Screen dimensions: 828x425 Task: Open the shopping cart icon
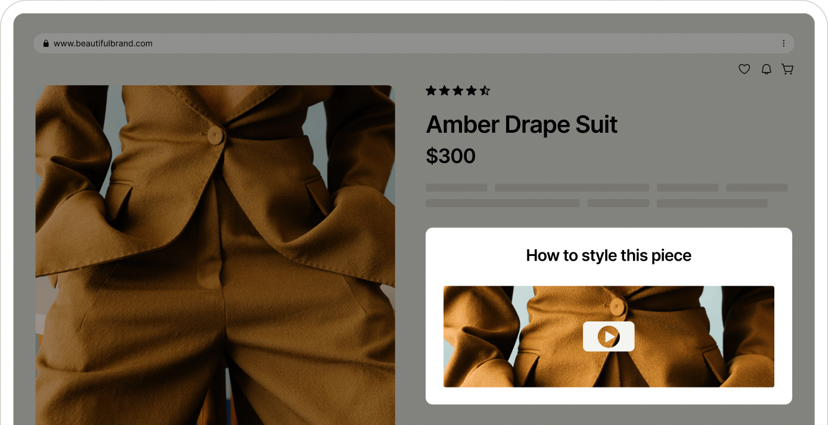[787, 69]
